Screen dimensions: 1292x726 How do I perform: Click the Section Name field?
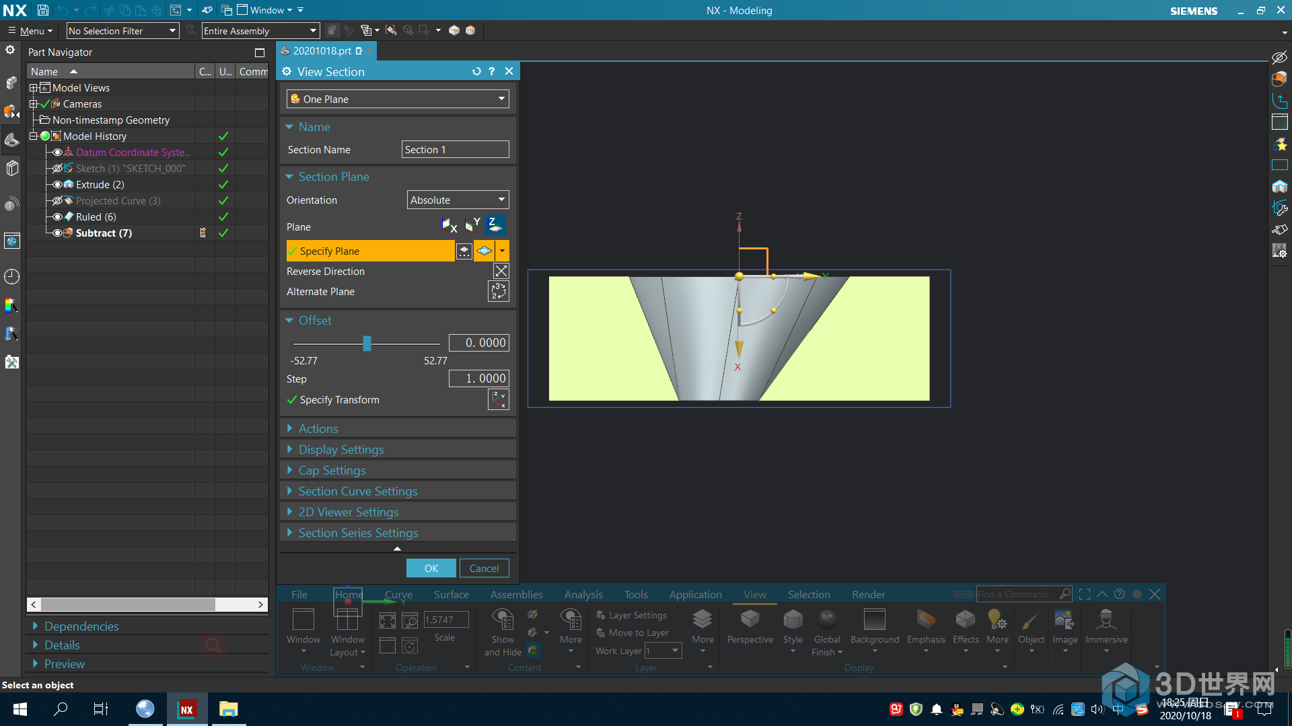click(456, 150)
